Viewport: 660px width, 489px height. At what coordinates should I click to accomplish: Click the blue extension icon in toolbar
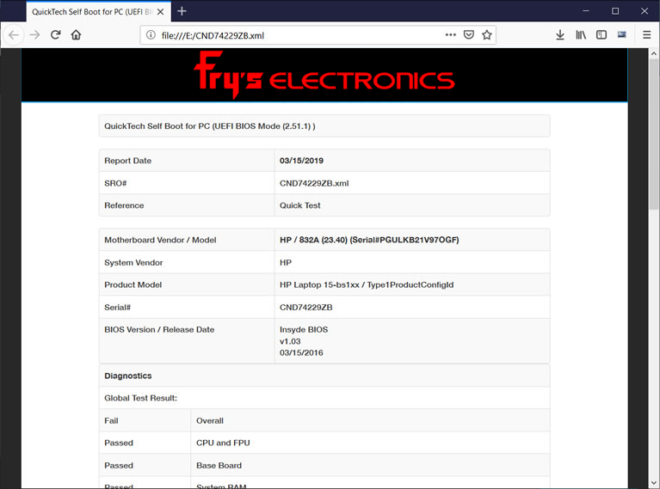(622, 35)
